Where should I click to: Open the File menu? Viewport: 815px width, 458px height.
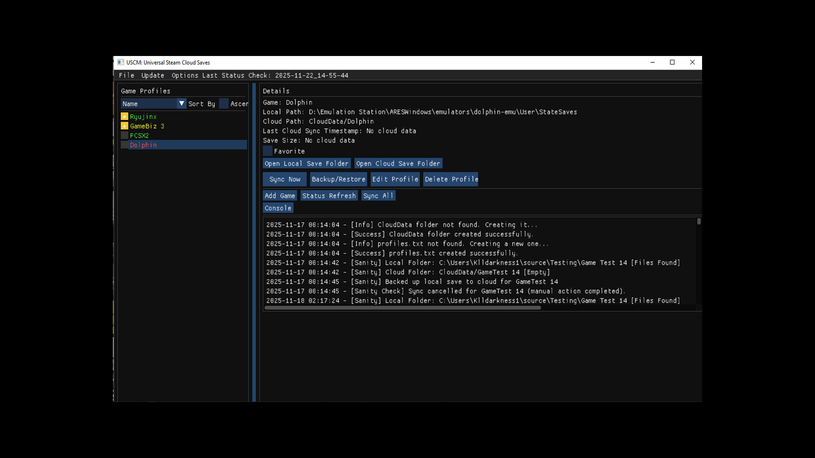click(x=126, y=75)
